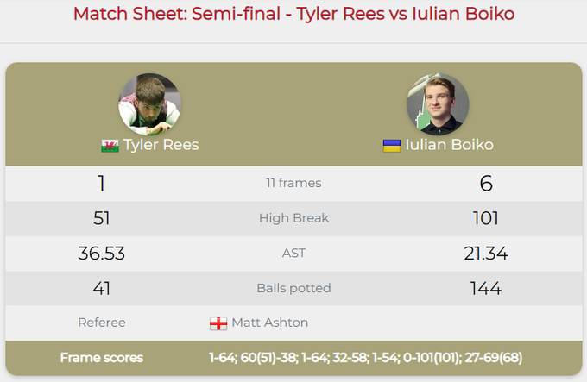The width and height of the screenshot is (587, 382).
Task: Click the Ukrainian flag icon
Action: click(x=392, y=146)
